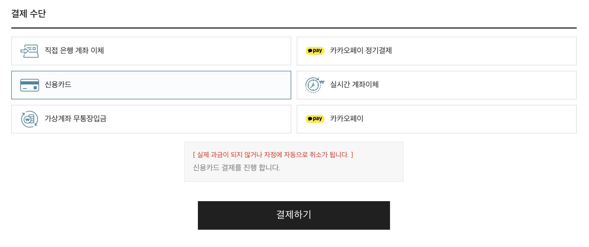Click the credit card icon
Viewport: 589px width, 247px height.
point(29,85)
